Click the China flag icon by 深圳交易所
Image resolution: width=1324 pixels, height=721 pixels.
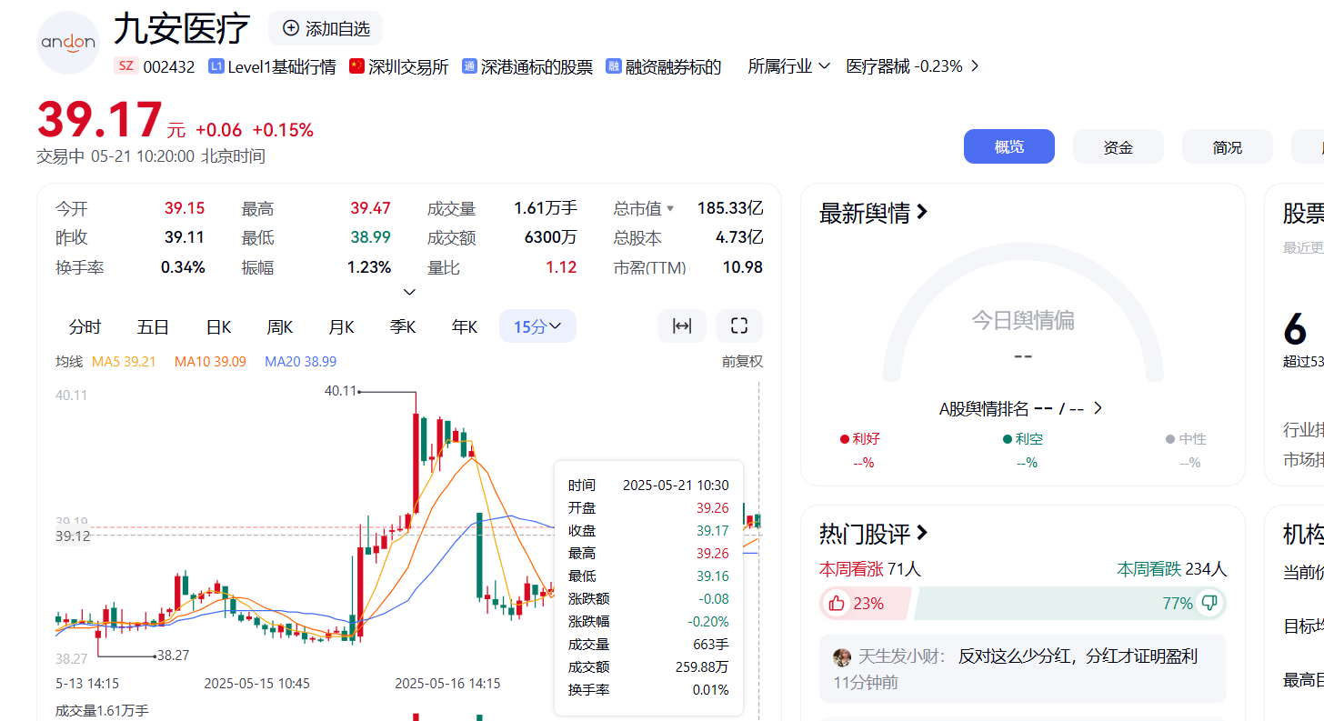[x=356, y=66]
